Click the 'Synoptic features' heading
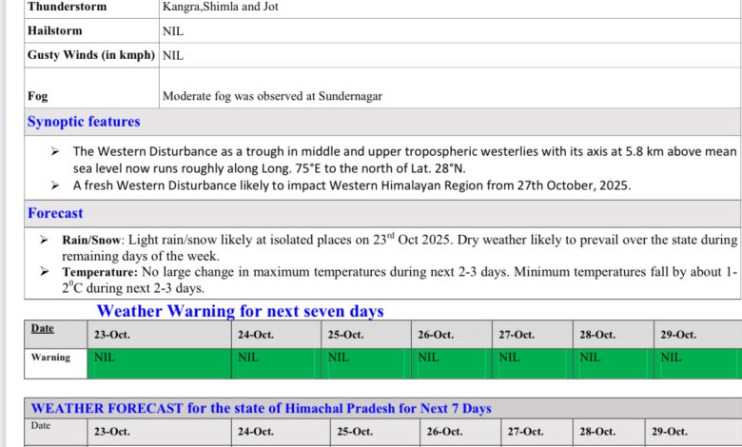 pos(84,122)
